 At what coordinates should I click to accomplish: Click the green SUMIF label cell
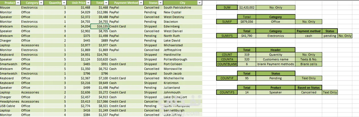click(227, 22)
